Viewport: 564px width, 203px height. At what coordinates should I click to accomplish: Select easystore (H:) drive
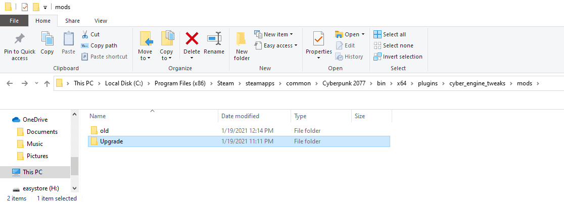(36, 188)
